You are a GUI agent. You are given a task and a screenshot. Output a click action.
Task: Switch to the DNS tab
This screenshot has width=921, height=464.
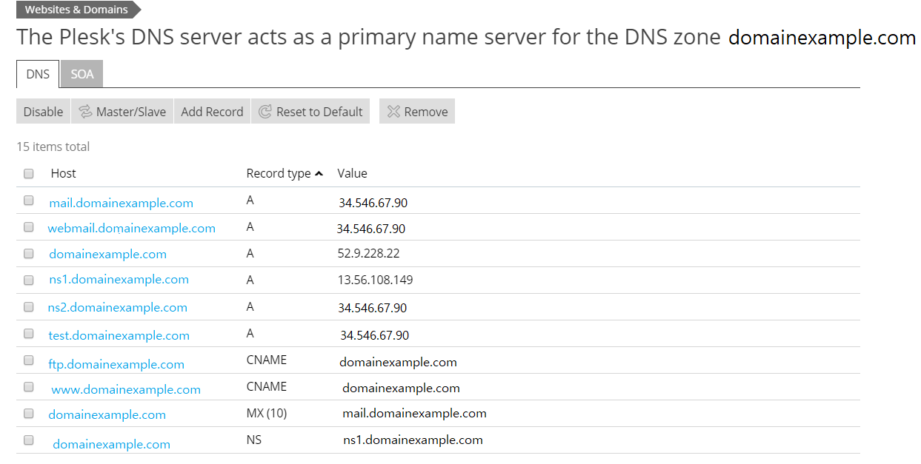pos(38,74)
